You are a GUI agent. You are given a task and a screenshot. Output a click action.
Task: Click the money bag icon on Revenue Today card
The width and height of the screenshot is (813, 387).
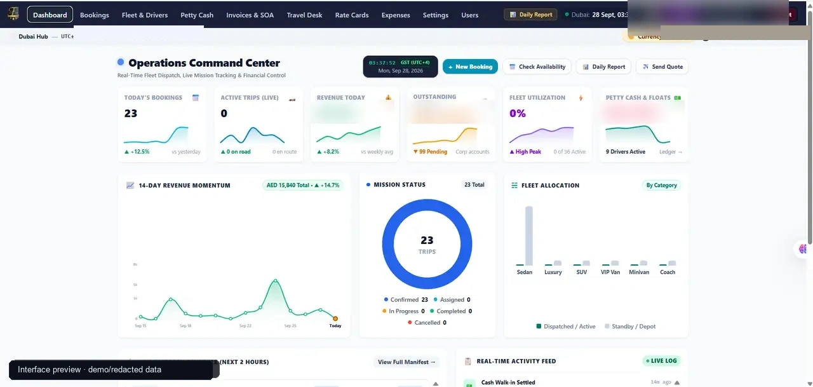click(x=389, y=98)
